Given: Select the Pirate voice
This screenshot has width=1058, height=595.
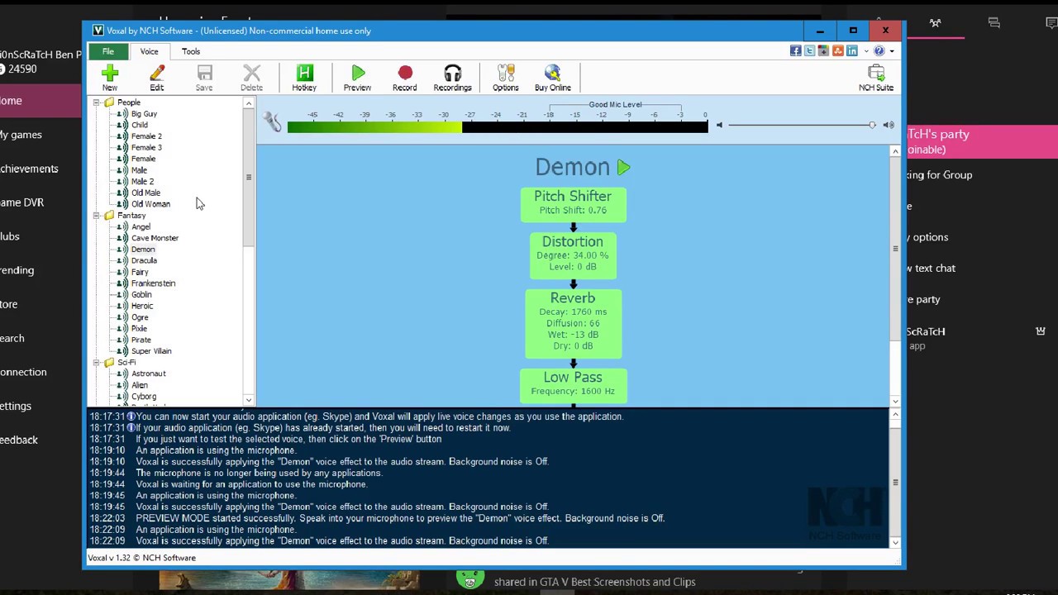Looking at the screenshot, I should coord(141,340).
